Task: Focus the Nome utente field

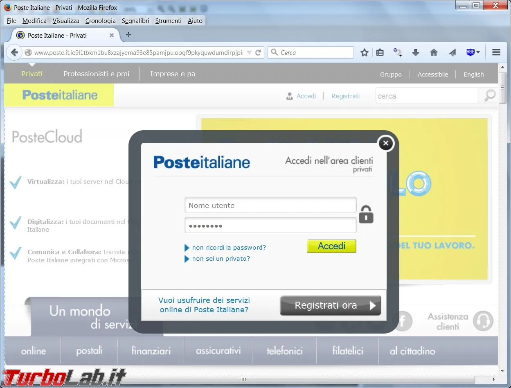Action: (270, 205)
